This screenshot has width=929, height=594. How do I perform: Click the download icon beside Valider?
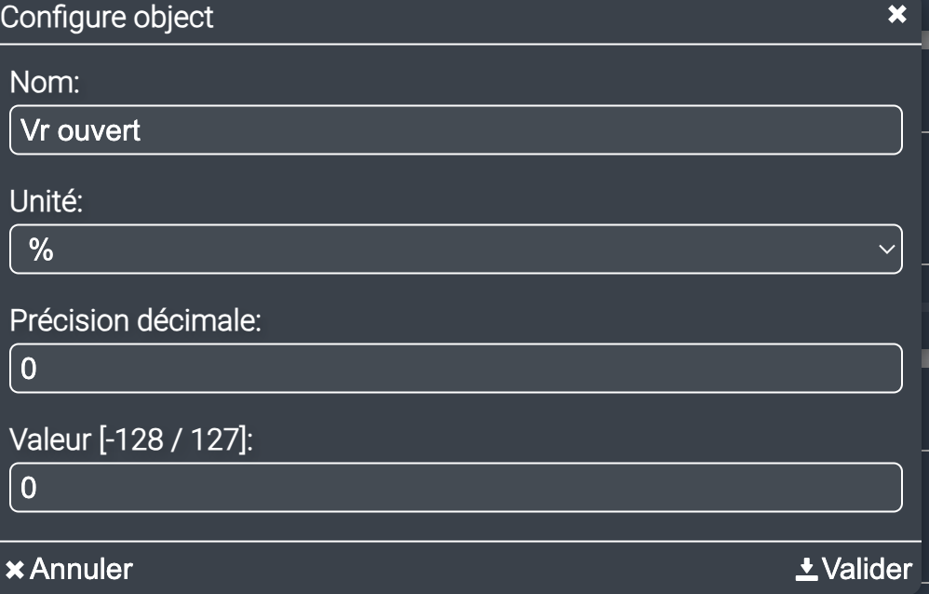[807, 569]
